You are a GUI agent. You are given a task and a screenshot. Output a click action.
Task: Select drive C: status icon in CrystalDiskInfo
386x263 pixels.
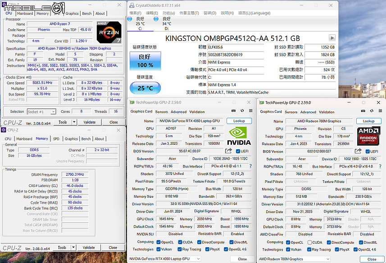click(x=130, y=19)
